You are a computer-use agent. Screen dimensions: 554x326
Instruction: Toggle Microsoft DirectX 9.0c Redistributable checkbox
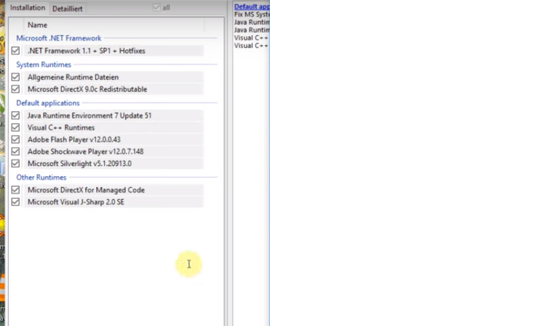tap(16, 89)
